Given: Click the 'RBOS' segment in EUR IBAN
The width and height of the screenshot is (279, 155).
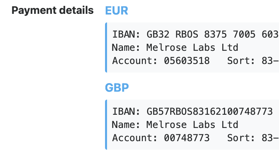Looking at the screenshot, I should 187,34.
